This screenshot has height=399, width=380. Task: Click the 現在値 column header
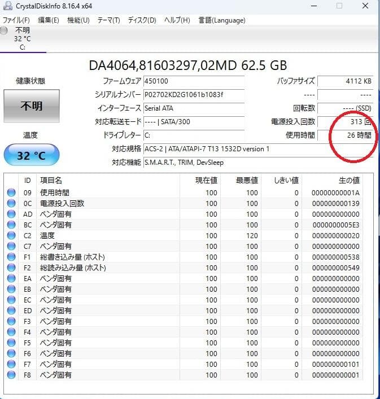200,181
